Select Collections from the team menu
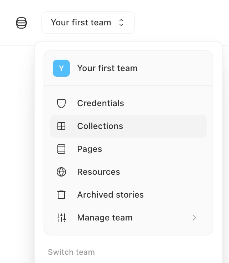The image size is (229, 263). click(x=100, y=126)
